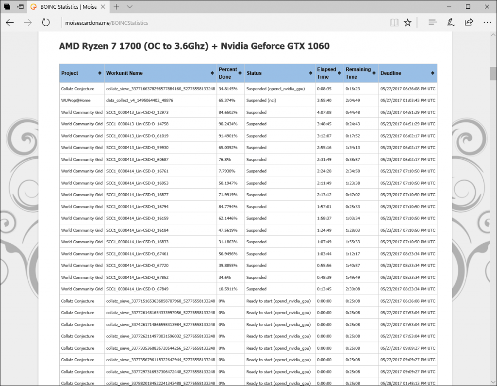Minimize the browser window
This screenshot has height=386, width=497.
point(449,7)
